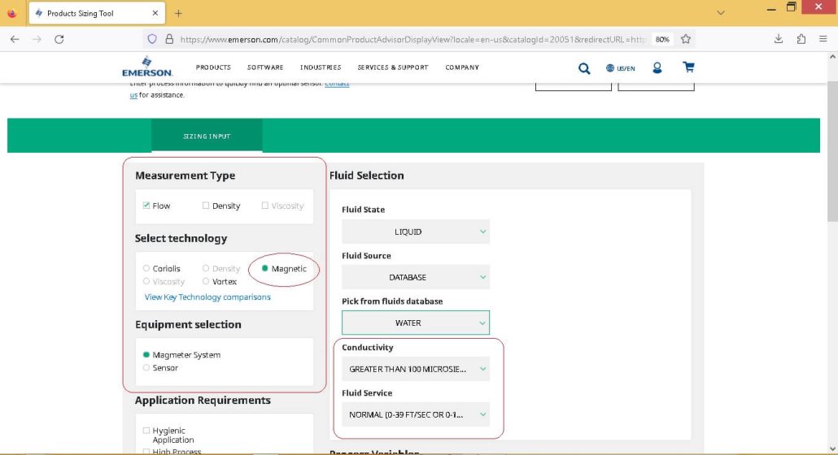This screenshot has width=838, height=455.
Task: Click the Emerson logo
Action: click(x=147, y=67)
